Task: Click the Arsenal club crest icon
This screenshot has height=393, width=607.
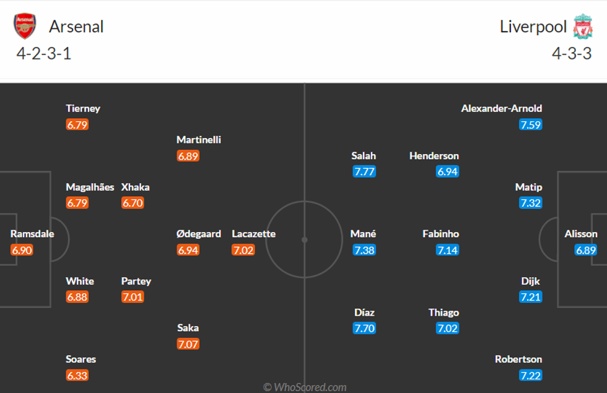Action: 25,27
